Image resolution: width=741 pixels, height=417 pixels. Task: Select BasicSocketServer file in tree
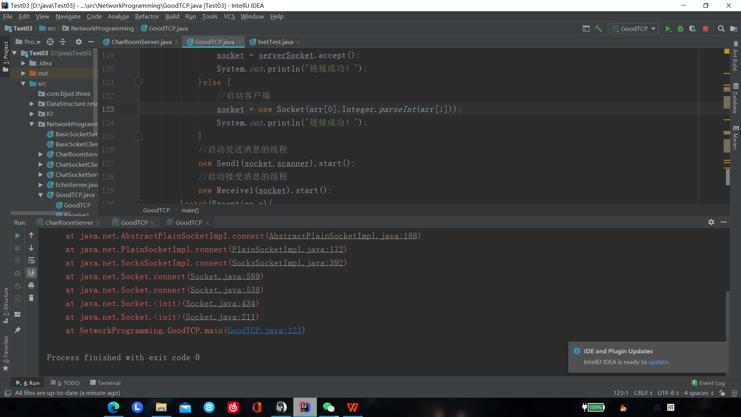(x=72, y=134)
